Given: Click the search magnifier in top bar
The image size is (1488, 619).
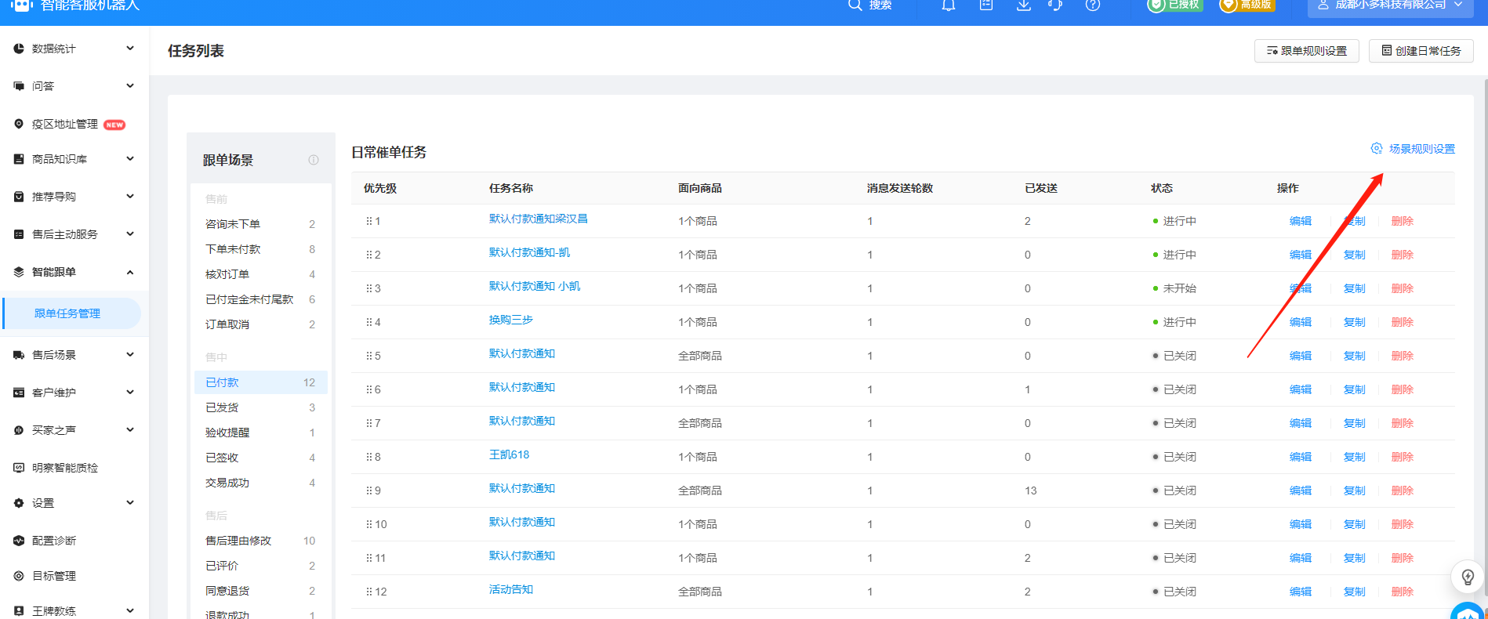Looking at the screenshot, I should [855, 5].
